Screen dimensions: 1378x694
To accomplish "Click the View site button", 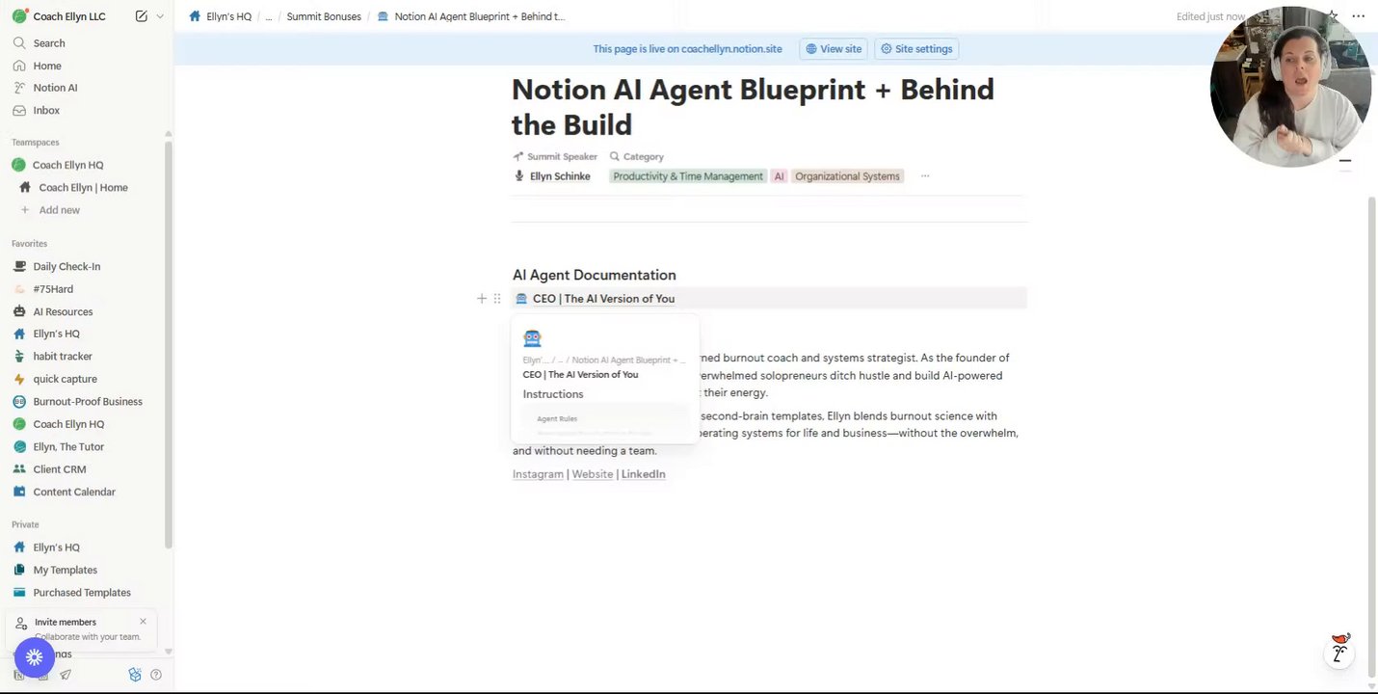I will pyautogui.click(x=834, y=49).
